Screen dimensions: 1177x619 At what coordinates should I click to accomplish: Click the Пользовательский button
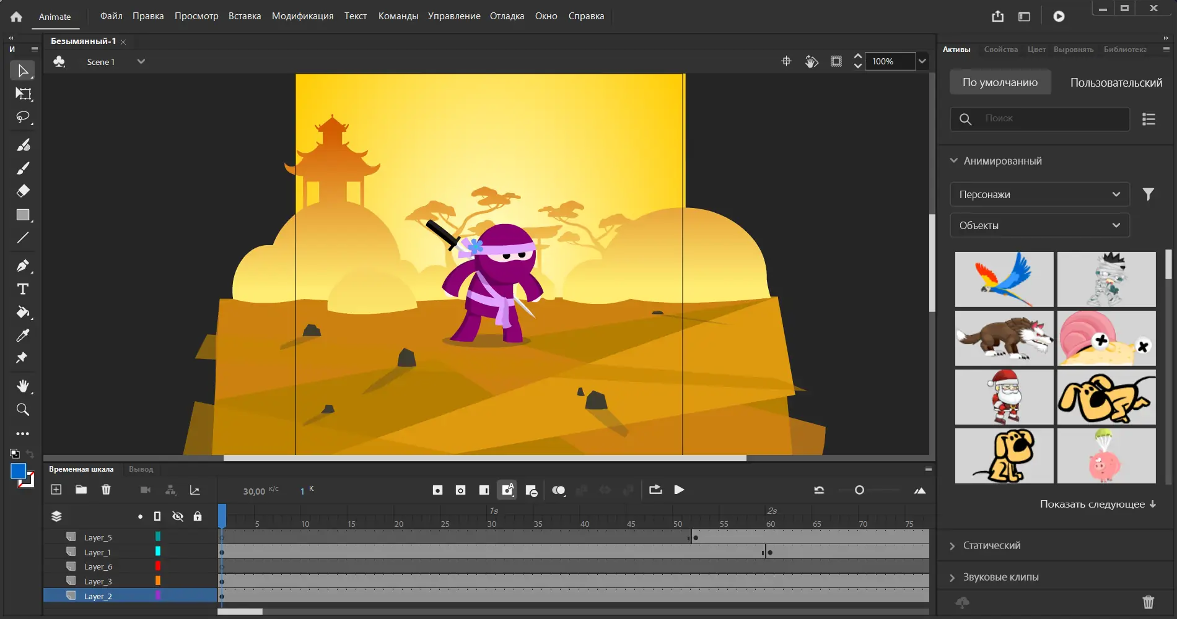[x=1116, y=82]
